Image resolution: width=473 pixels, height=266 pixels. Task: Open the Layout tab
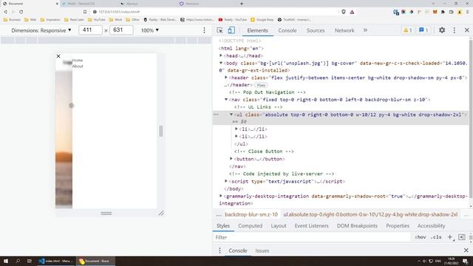(x=279, y=226)
